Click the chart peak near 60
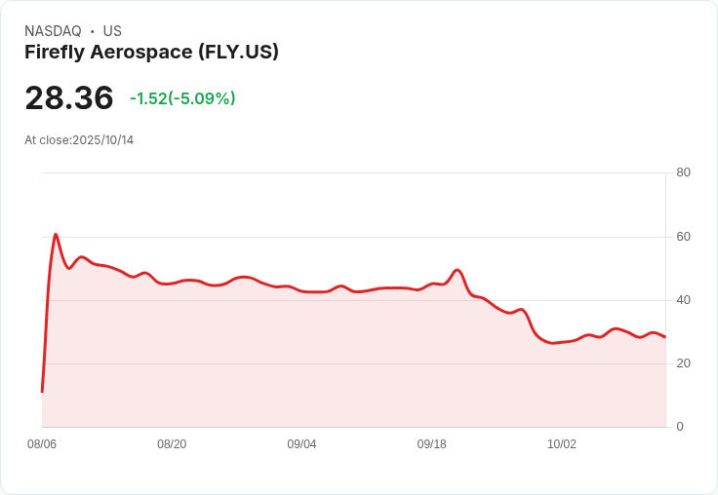718x495 pixels. [x=56, y=235]
